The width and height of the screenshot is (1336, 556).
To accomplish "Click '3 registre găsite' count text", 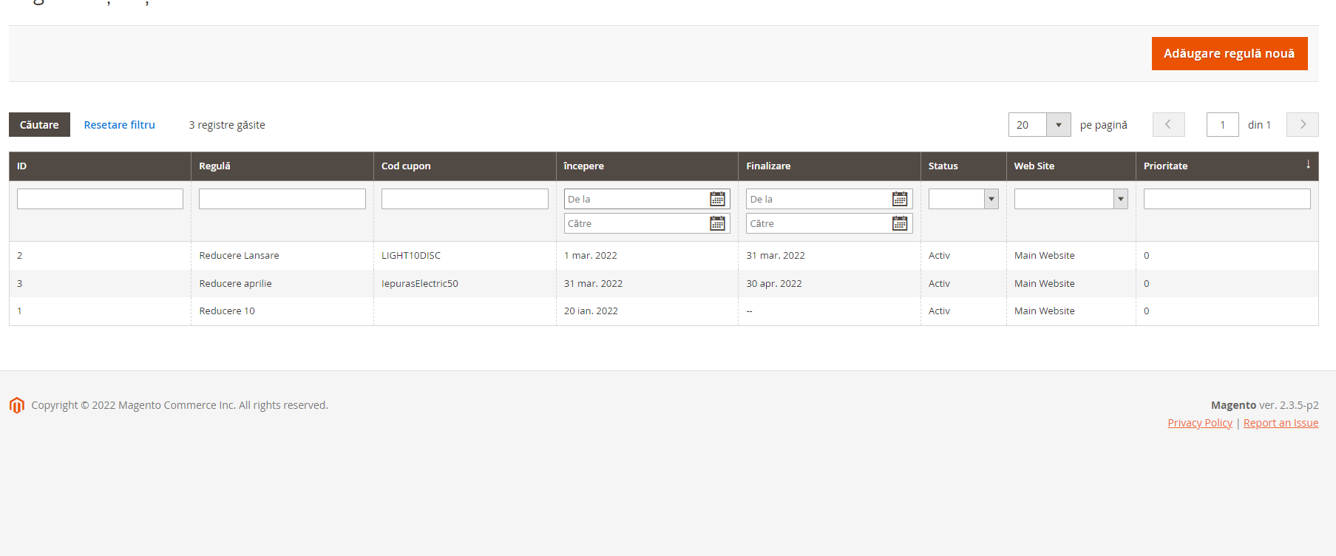I will 227,125.
